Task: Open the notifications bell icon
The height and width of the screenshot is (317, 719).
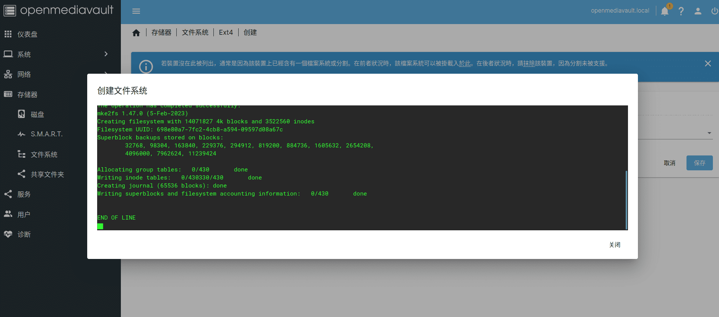Action: (x=665, y=11)
